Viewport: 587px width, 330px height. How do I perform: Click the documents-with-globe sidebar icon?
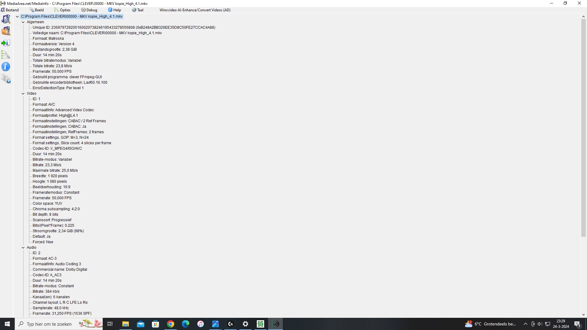(6, 79)
